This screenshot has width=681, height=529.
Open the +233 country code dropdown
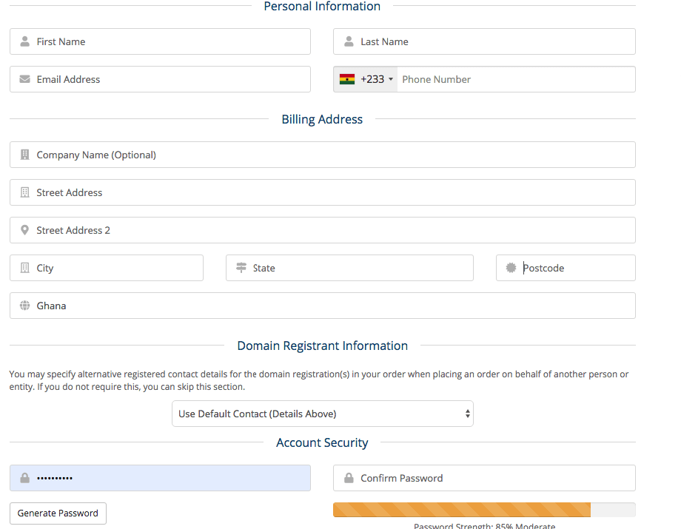click(x=366, y=80)
